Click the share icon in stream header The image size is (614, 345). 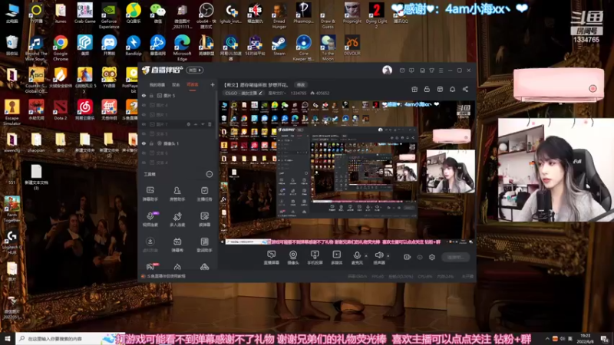(x=465, y=89)
